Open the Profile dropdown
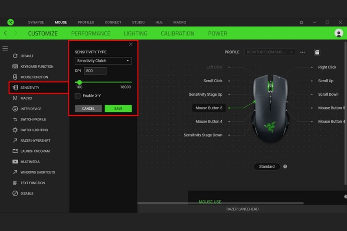 pos(269,52)
